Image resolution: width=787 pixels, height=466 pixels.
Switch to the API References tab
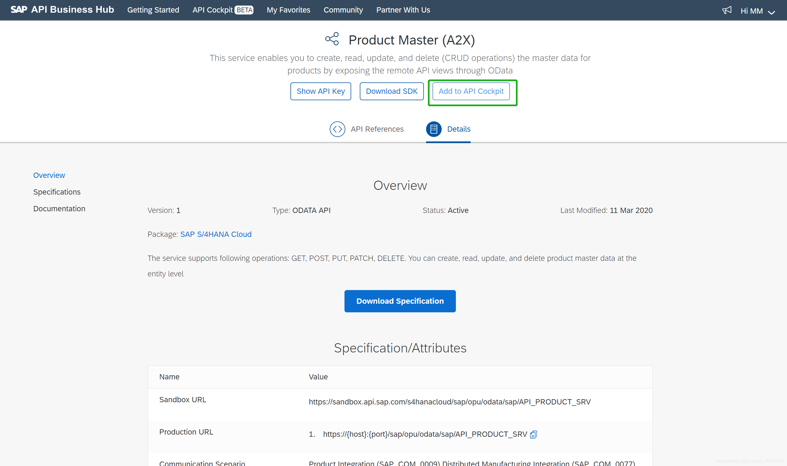[377, 129]
